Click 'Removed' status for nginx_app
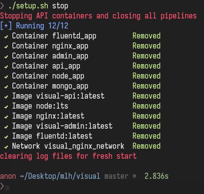This screenshot has height=194, width=204. [x=147, y=46]
